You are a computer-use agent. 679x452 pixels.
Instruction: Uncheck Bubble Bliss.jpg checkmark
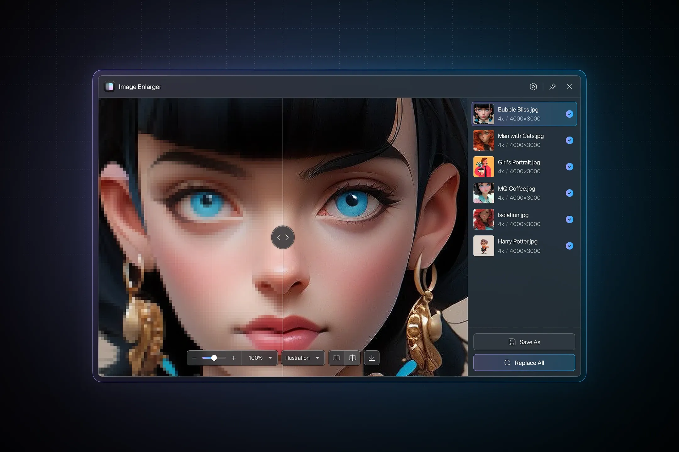pos(569,114)
